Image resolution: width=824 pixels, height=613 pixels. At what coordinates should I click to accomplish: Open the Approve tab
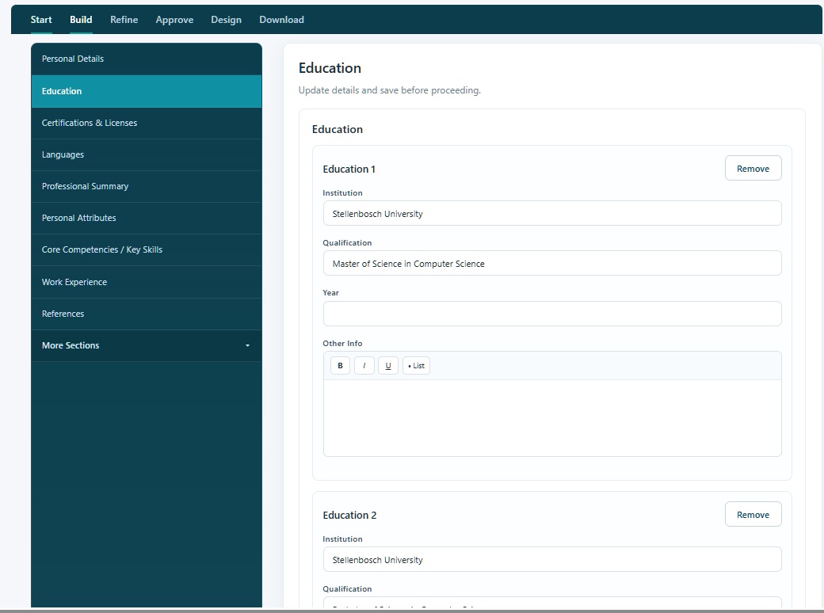[x=174, y=20]
